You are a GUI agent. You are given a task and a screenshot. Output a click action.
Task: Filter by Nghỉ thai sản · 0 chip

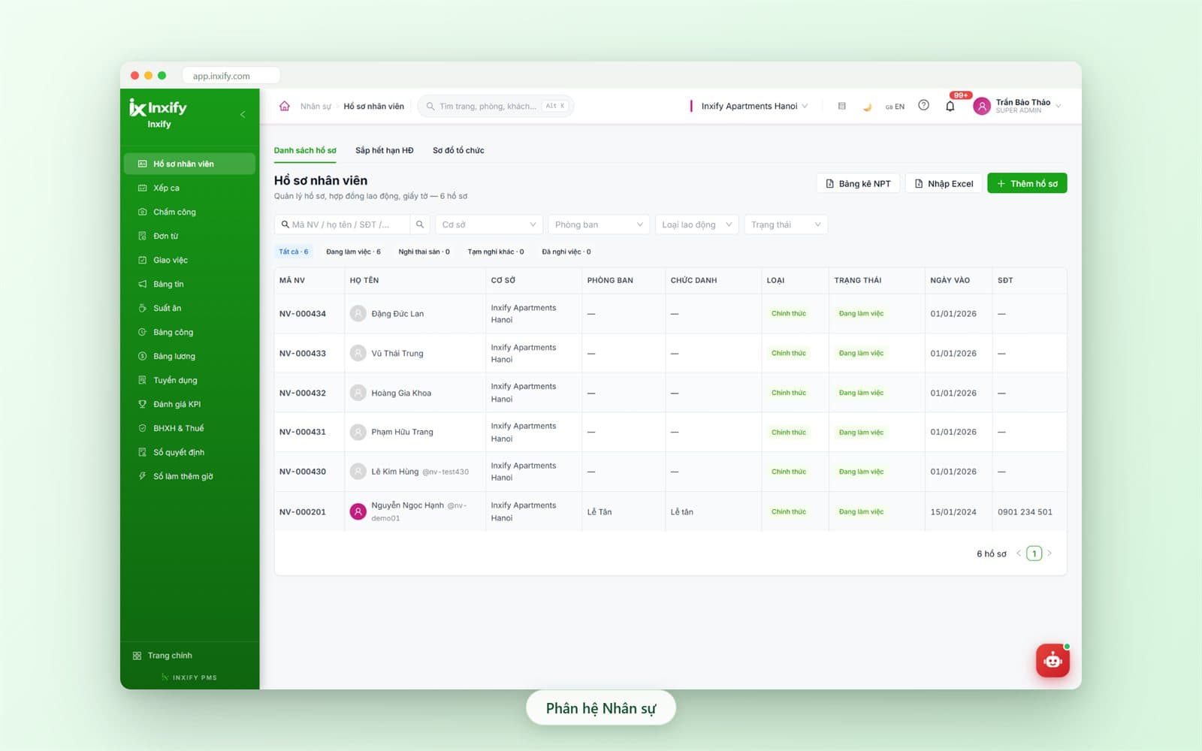coord(424,252)
